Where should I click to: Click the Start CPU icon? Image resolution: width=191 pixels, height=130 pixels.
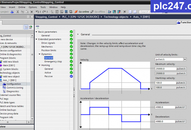pos(114,12)
